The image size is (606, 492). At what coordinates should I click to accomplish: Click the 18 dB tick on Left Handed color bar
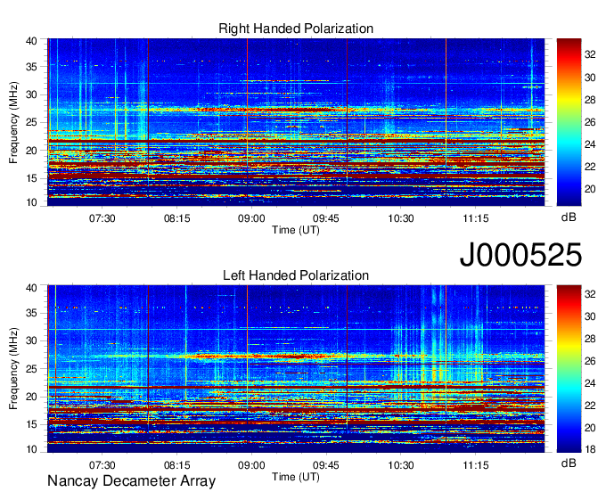click(x=590, y=449)
